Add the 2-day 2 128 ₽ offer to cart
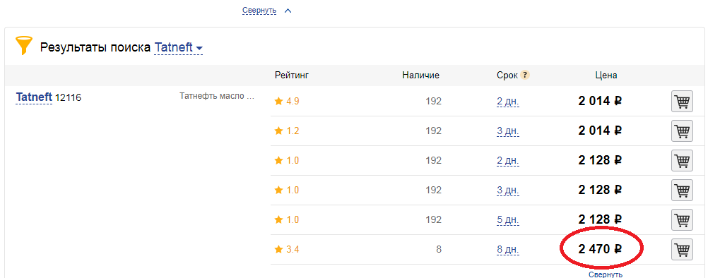The width and height of the screenshot is (720, 278). (682, 161)
